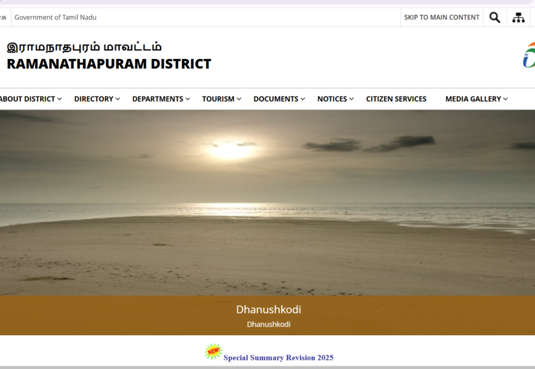Open Special Summary Revision 2025 link

[x=278, y=357]
